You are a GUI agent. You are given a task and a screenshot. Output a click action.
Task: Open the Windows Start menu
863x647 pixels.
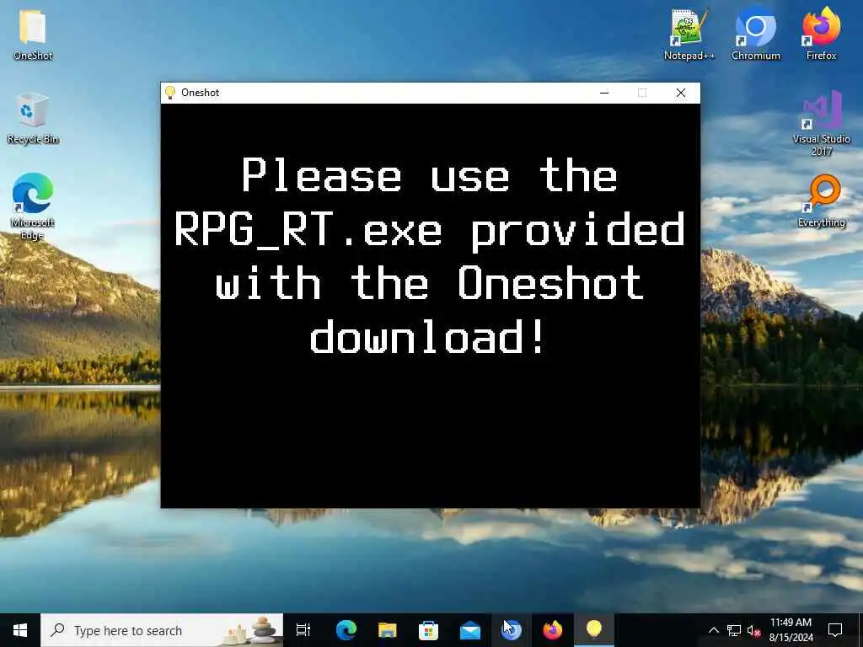click(x=20, y=630)
